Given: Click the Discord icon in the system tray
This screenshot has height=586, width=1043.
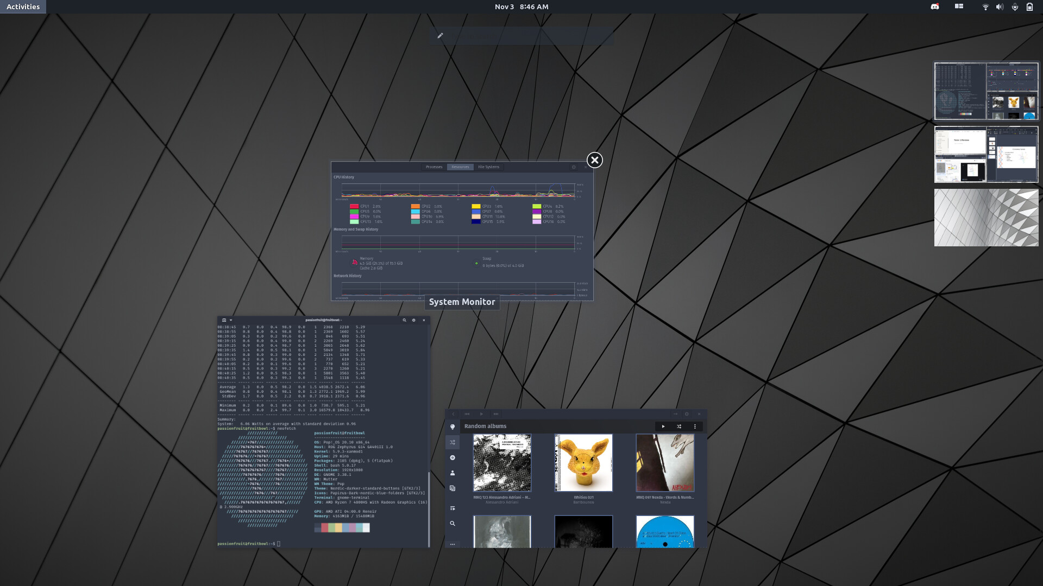Looking at the screenshot, I should click(935, 7).
